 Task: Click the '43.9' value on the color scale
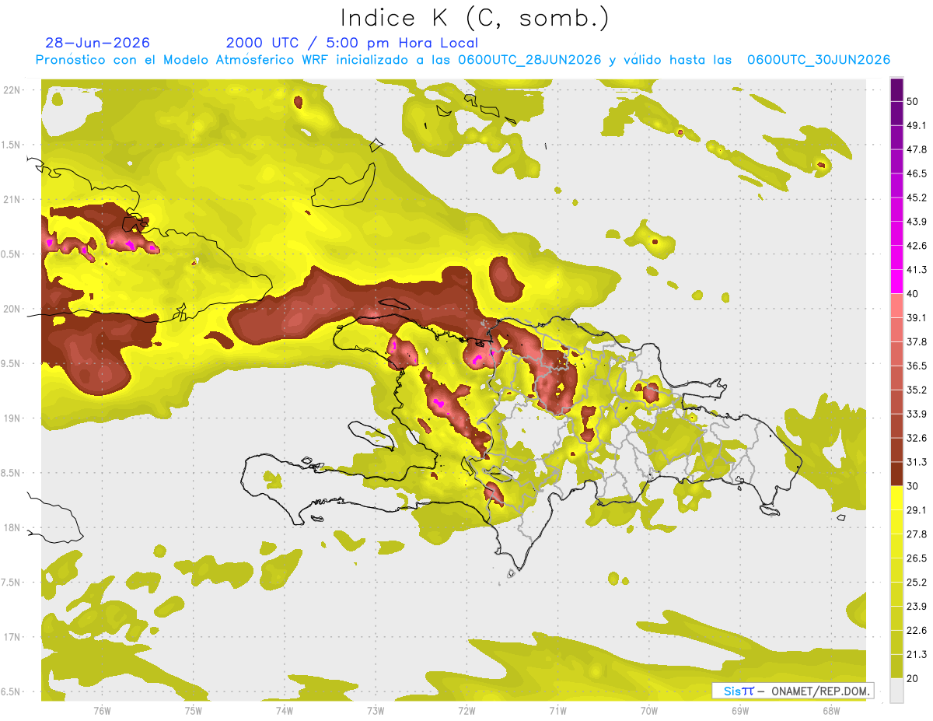click(917, 222)
